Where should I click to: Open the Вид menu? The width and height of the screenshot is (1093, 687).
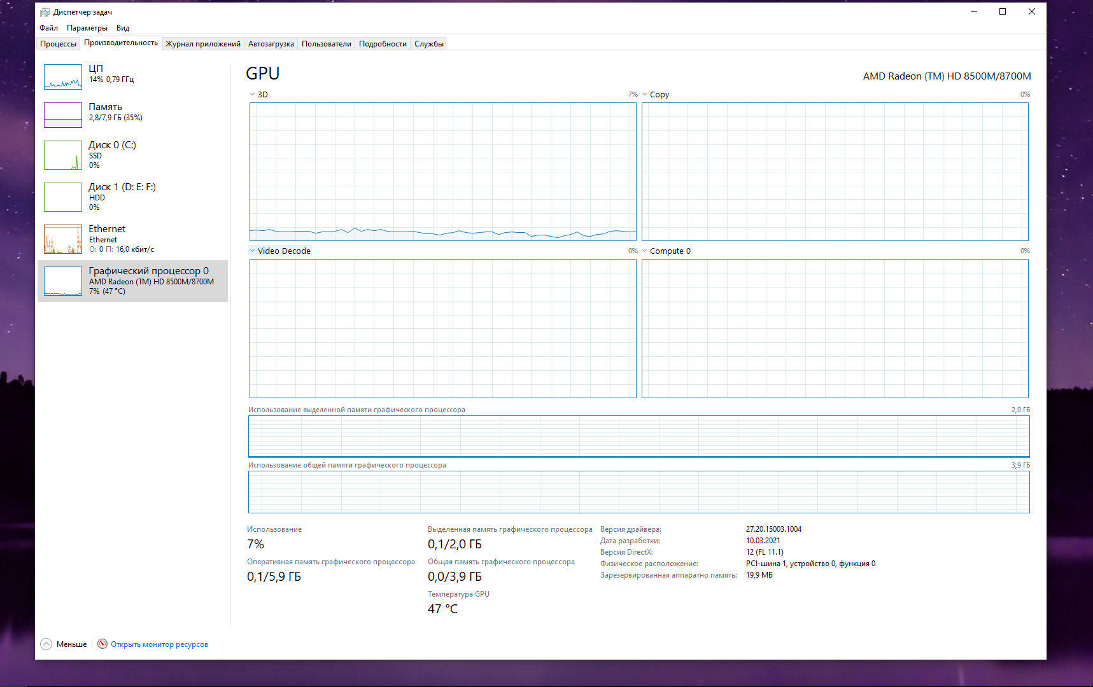click(123, 28)
